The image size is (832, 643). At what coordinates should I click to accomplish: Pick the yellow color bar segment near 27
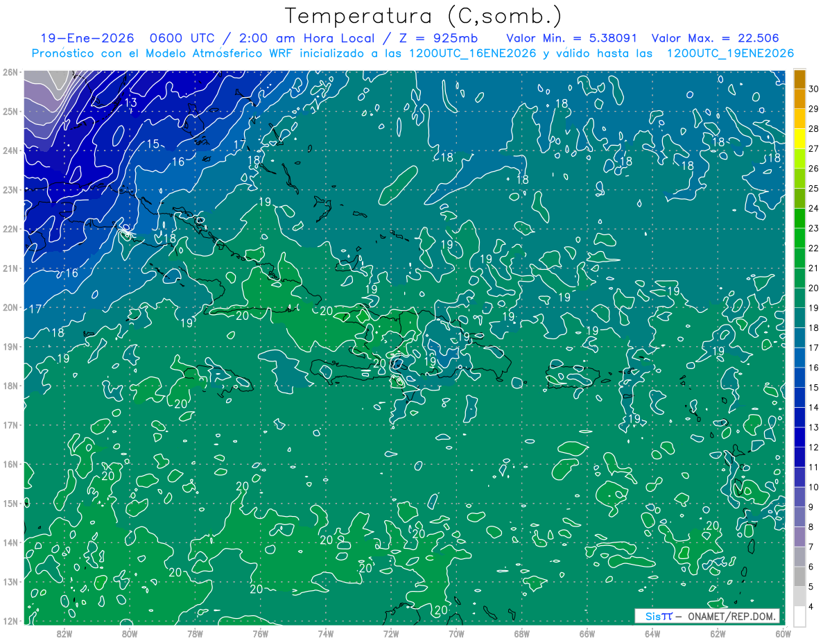coord(799,139)
